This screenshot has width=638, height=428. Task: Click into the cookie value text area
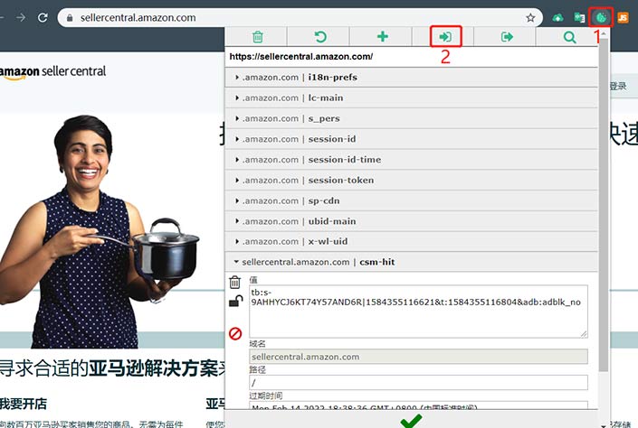418,312
